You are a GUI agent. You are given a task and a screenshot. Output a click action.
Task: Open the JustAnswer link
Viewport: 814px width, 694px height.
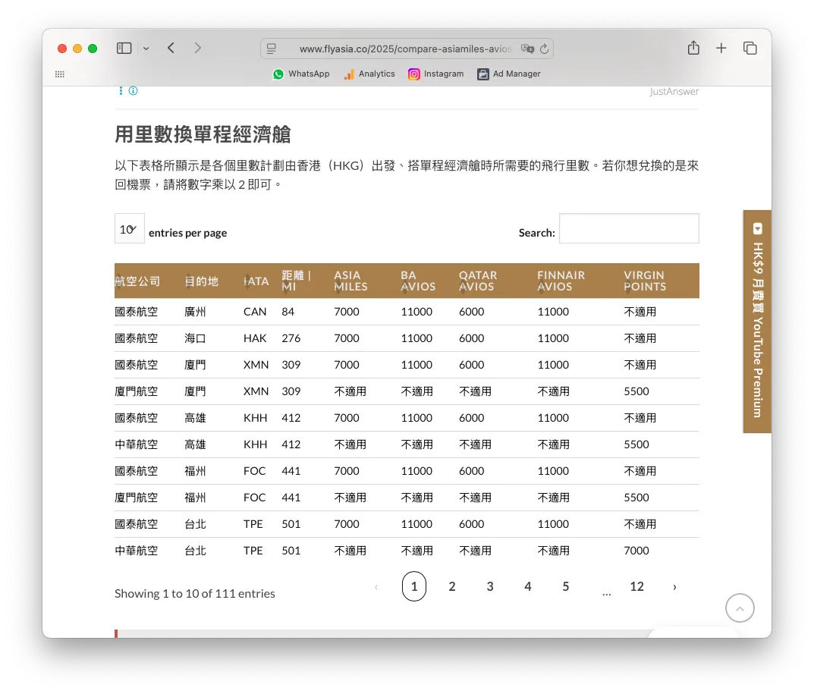click(674, 90)
